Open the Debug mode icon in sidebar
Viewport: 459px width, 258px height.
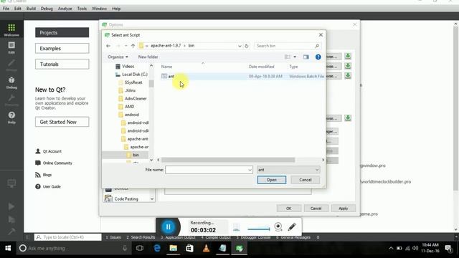(11, 82)
